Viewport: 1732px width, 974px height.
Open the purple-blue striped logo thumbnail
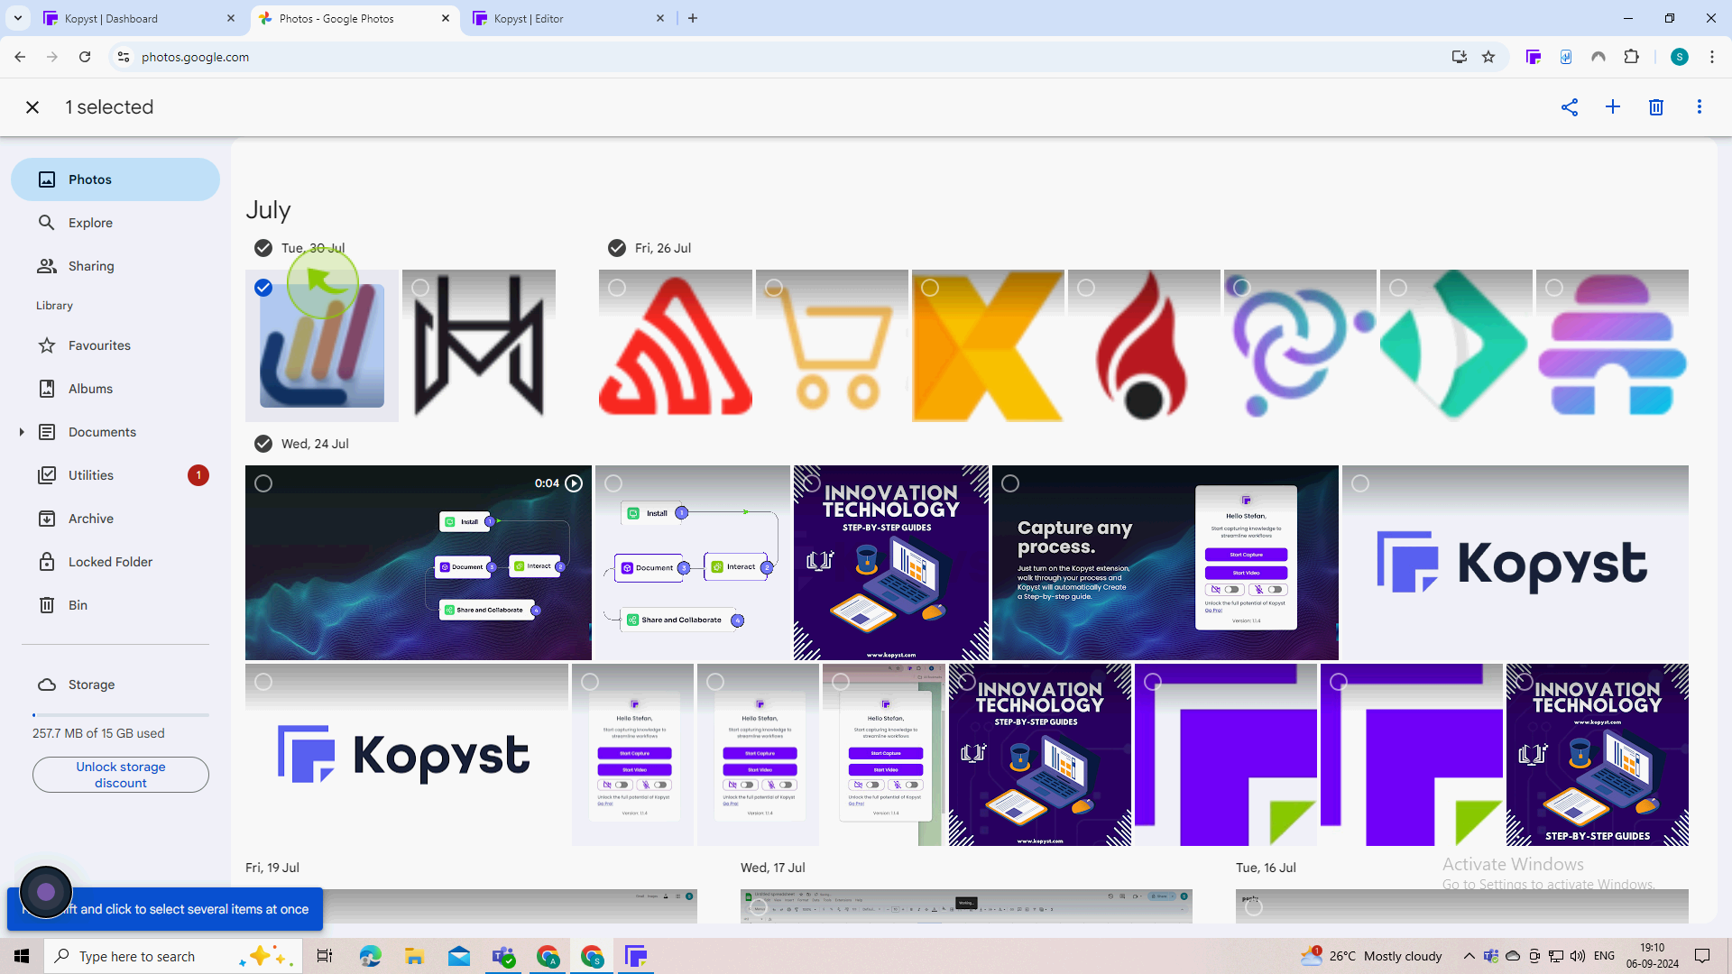(1612, 345)
